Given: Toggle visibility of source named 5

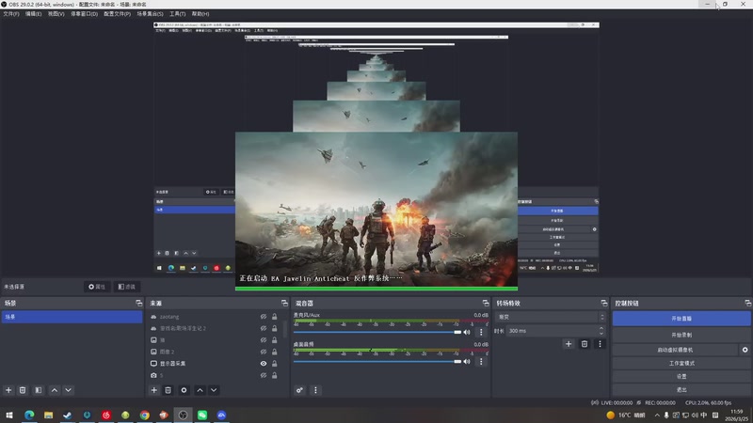Looking at the screenshot, I should tap(264, 375).
